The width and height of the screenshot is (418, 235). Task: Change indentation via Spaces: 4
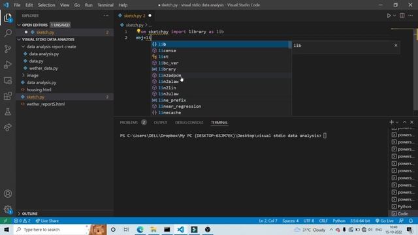pyautogui.click(x=290, y=221)
